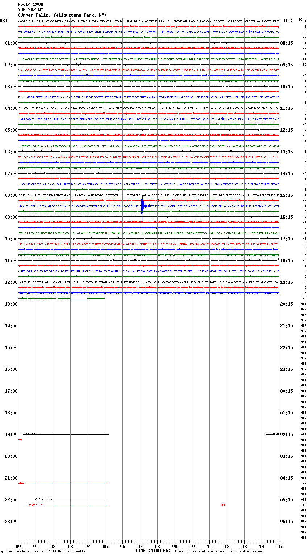Click the 06:15 UTC time label

tap(287, 522)
